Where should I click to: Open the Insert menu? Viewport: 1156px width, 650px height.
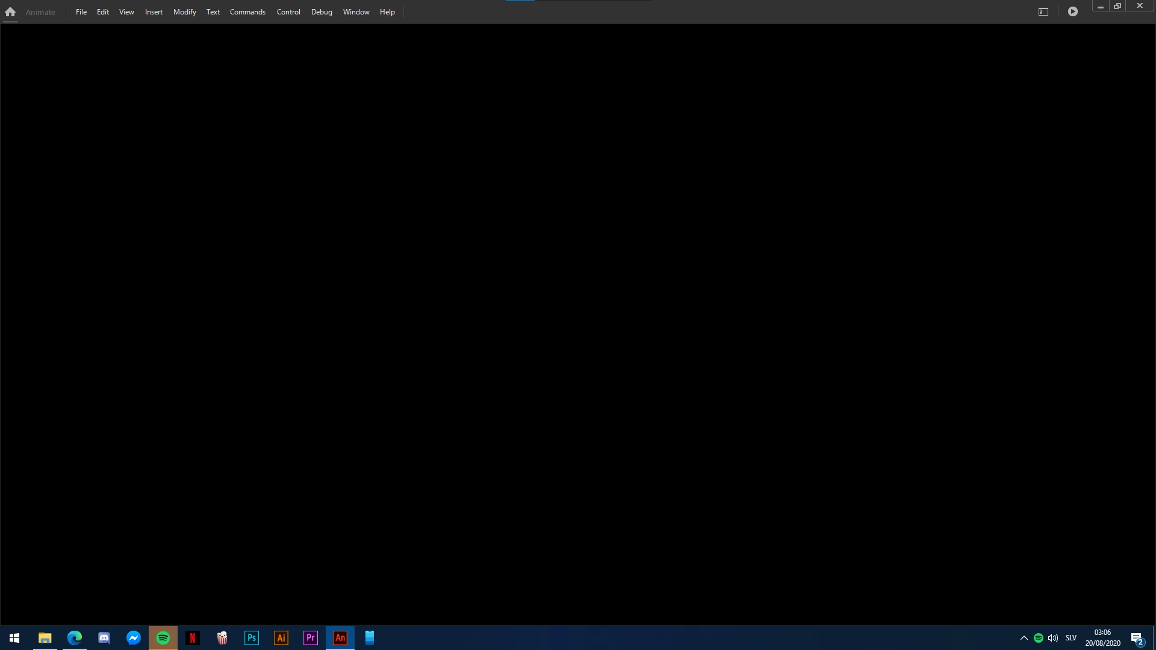(x=154, y=12)
